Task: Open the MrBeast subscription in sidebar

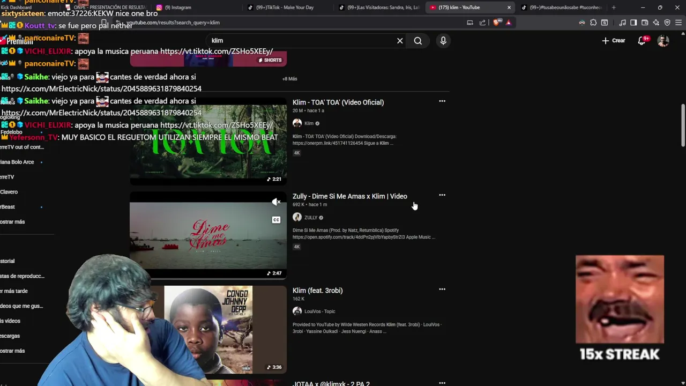Action: coord(8,207)
